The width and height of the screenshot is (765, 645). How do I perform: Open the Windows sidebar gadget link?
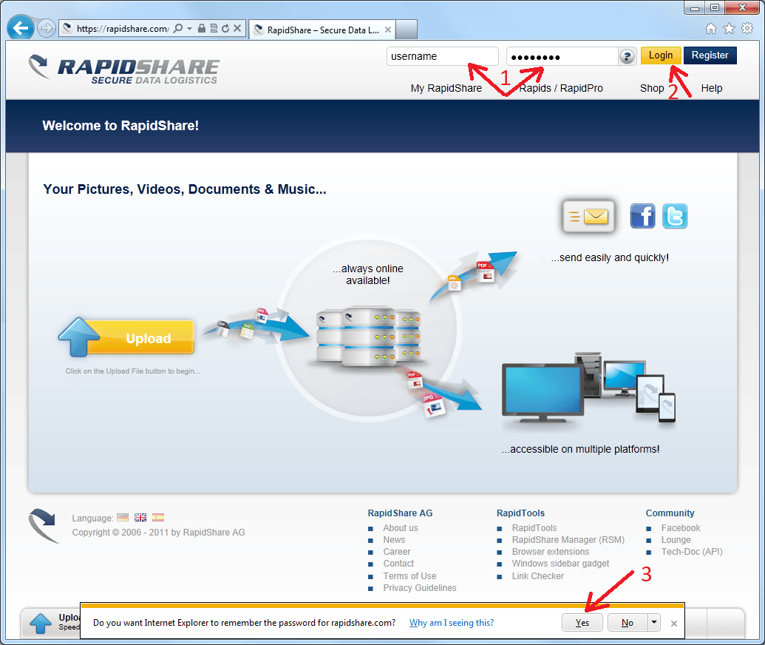pyautogui.click(x=560, y=564)
